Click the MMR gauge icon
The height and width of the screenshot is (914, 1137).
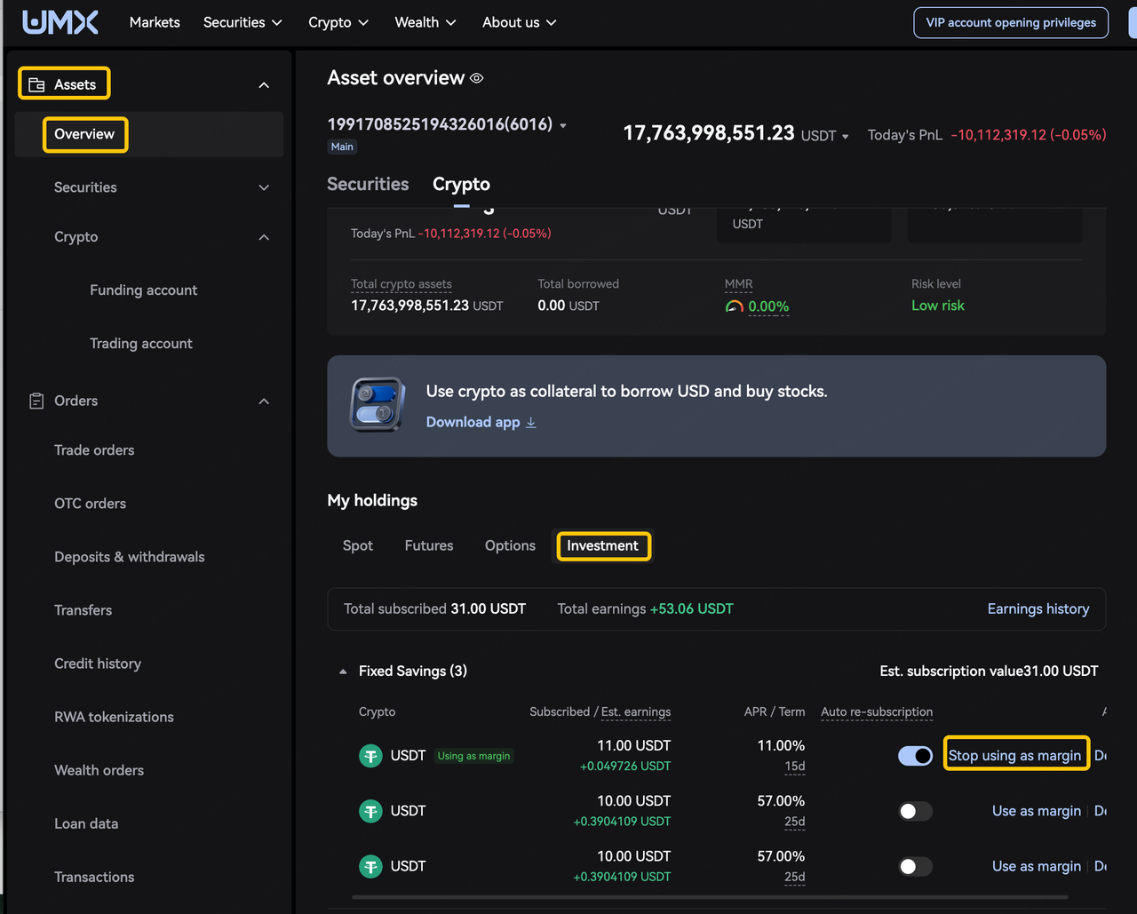(x=735, y=307)
